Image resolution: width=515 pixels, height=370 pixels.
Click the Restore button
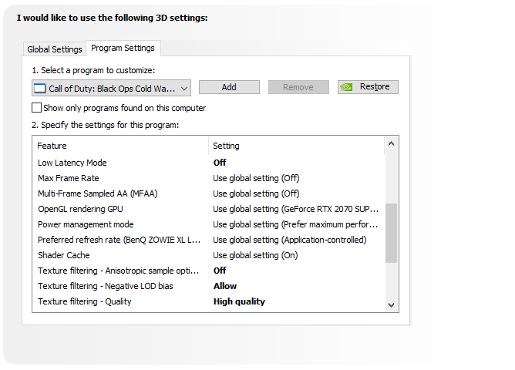368,87
